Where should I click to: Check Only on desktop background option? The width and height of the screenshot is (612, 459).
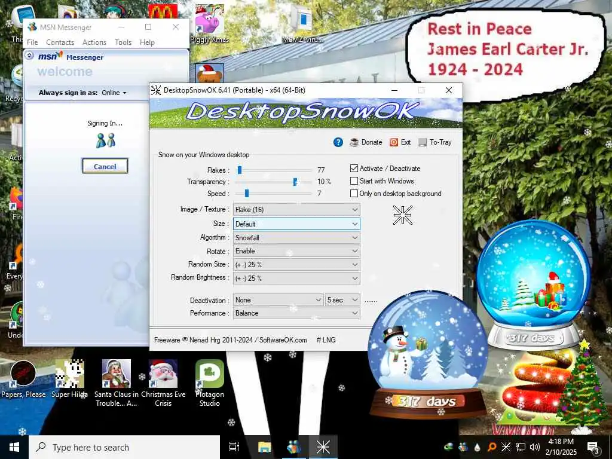[x=354, y=193]
